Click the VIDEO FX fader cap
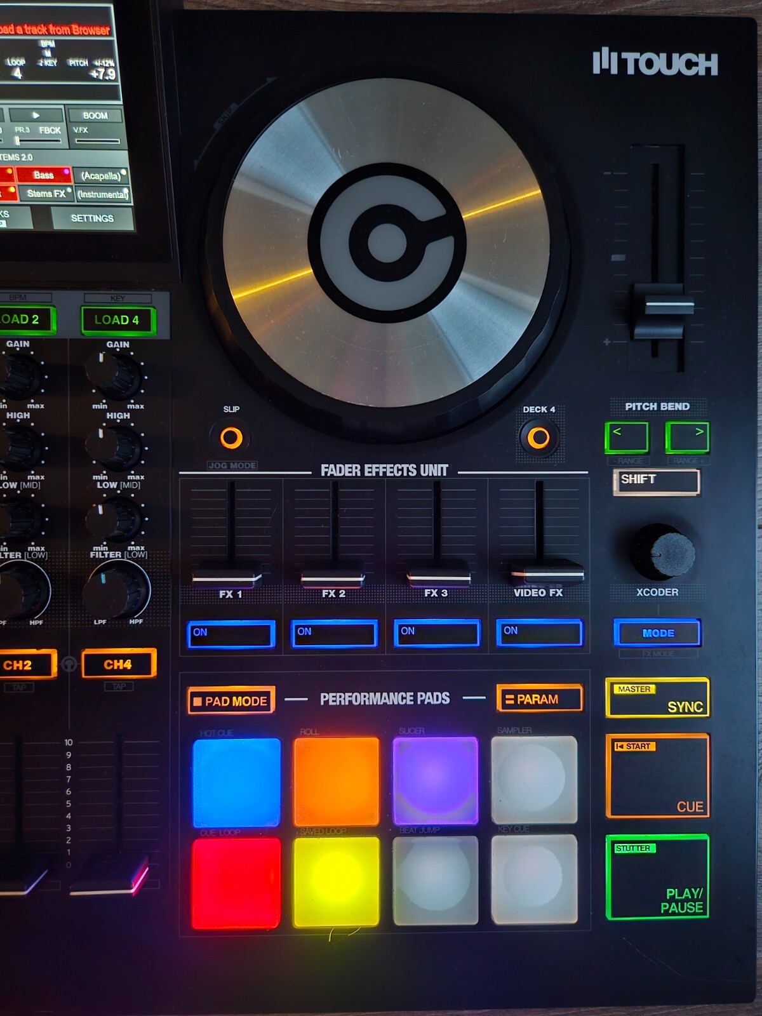Viewport: 762px width, 1016px height. pos(547,571)
